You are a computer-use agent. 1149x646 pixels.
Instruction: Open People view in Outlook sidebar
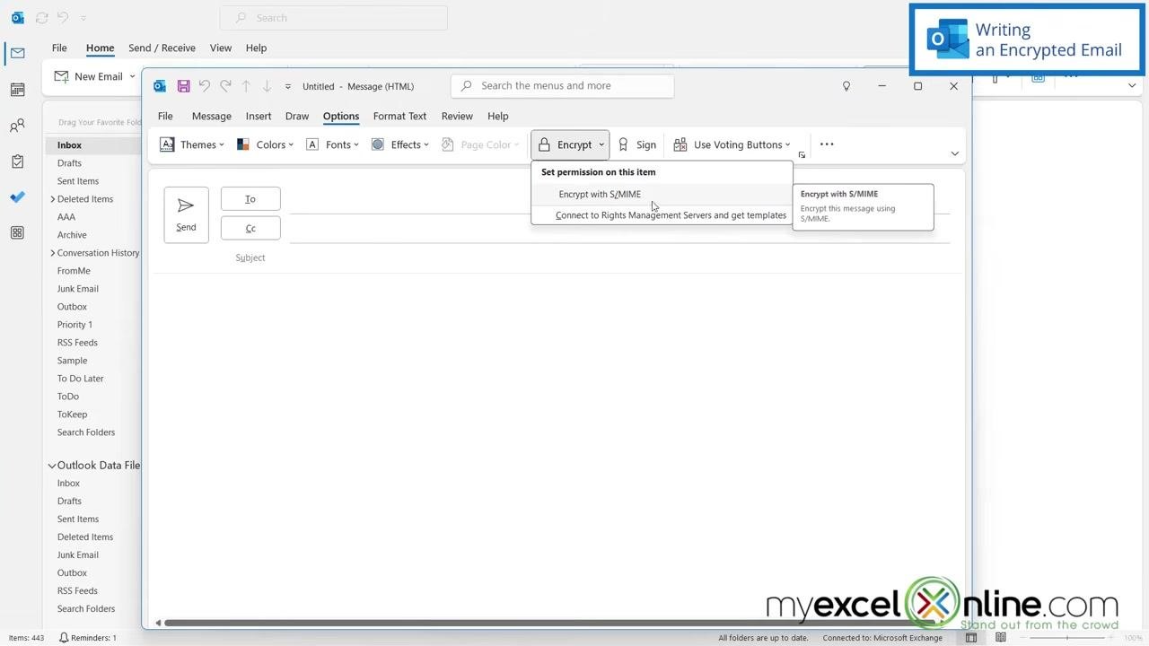coord(17,126)
